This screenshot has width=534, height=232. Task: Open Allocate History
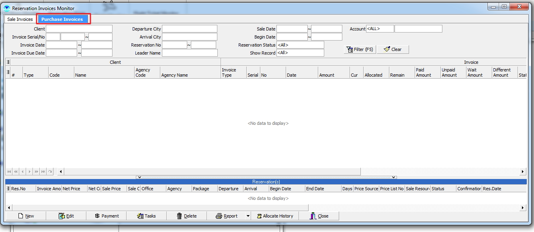pyautogui.click(x=275, y=216)
